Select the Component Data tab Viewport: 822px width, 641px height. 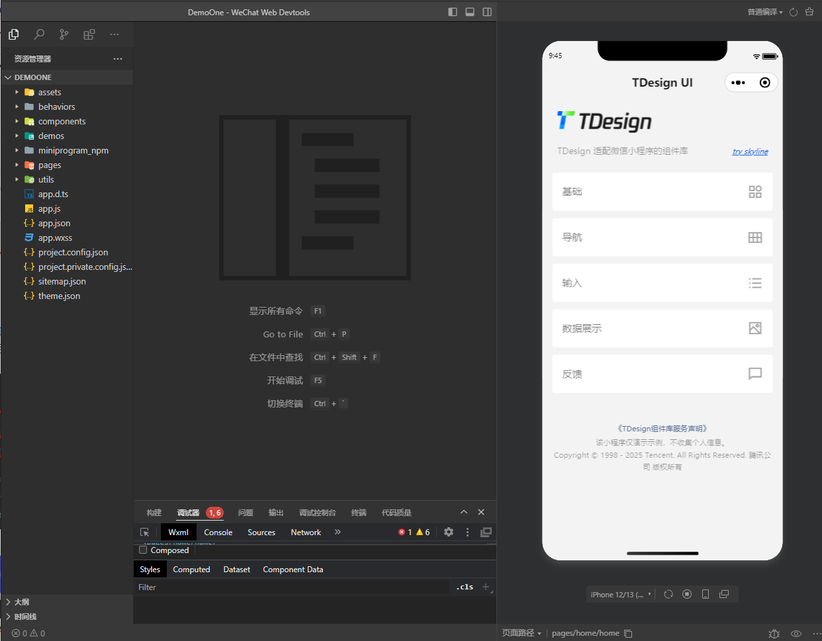(293, 570)
